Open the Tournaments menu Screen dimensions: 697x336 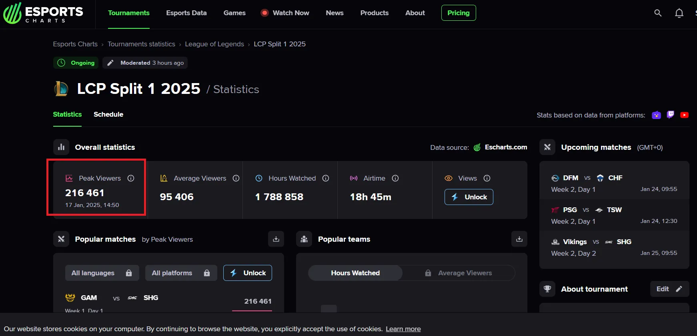click(129, 13)
